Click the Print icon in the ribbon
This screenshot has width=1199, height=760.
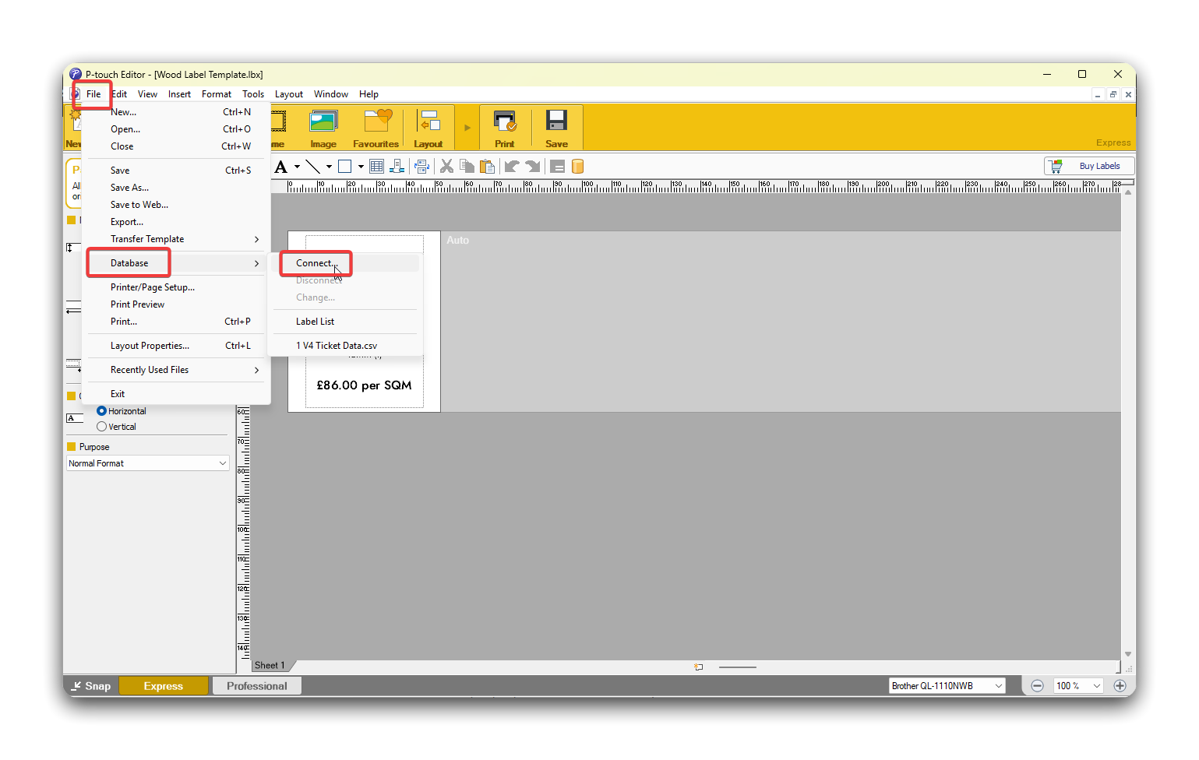(x=505, y=128)
